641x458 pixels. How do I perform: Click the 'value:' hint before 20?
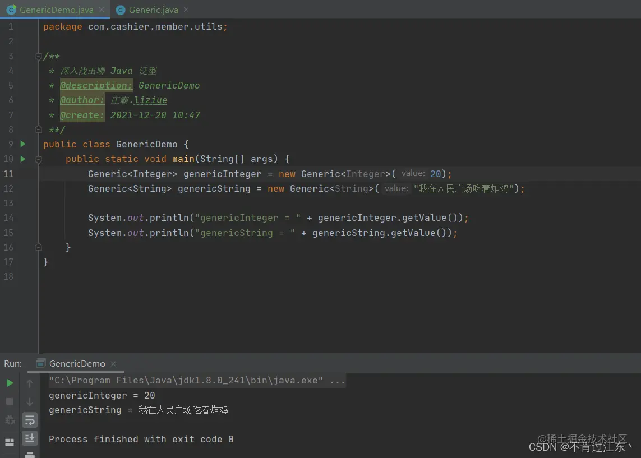413,173
